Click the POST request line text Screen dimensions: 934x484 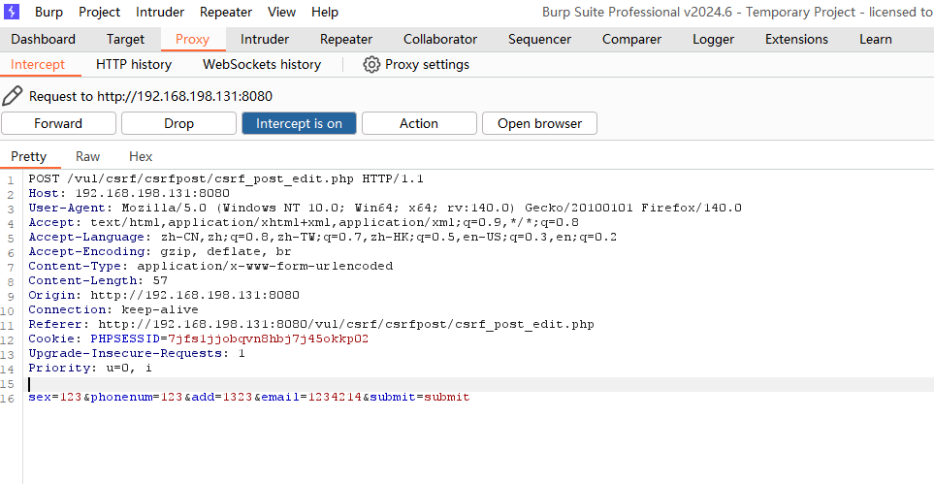pyautogui.click(x=226, y=178)
